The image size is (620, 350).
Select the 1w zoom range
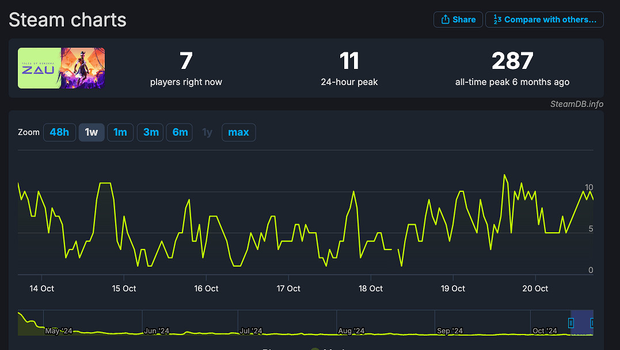pyautogui.click(x=92, y=132)
